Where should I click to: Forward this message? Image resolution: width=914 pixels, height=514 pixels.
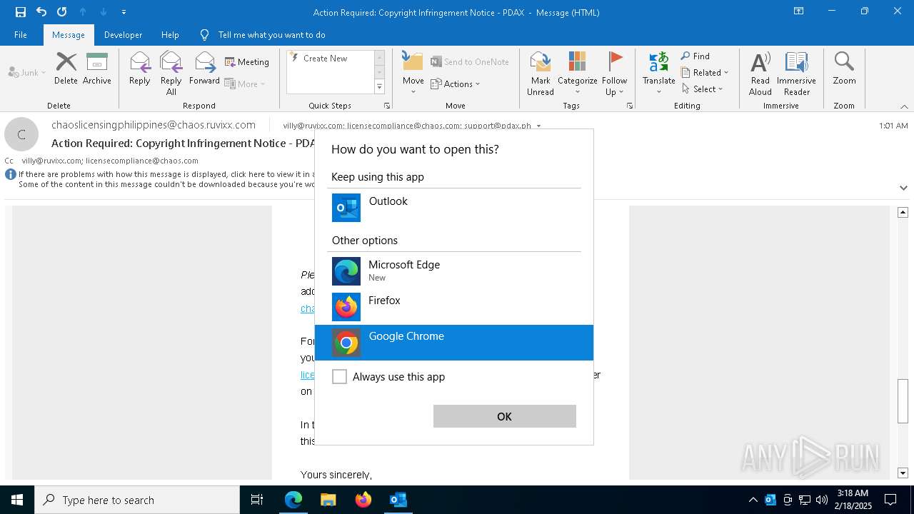pos(204,69)
